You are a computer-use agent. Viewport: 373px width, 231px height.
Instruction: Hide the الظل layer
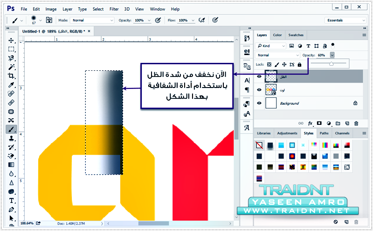coord(259,76)
